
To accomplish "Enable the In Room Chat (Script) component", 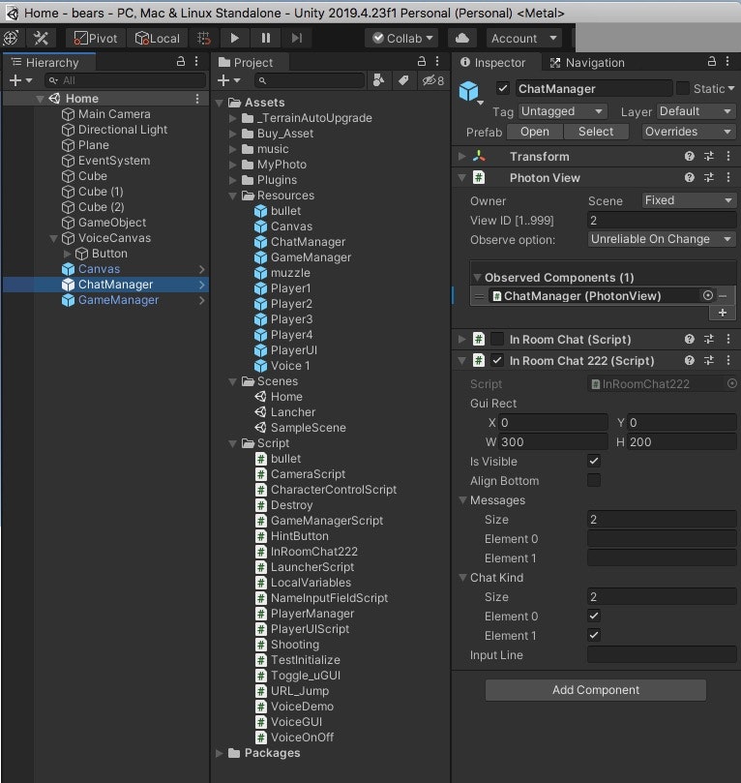I will pos(497,339).
